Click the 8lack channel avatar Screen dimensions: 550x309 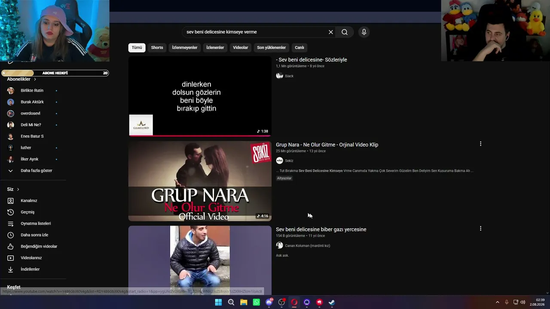[x=279, y=76]
